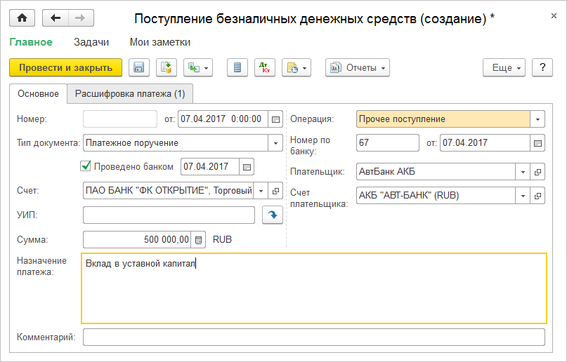Click the Номер по банку field 67
This screenshot has width=567, height=362.
388,143
